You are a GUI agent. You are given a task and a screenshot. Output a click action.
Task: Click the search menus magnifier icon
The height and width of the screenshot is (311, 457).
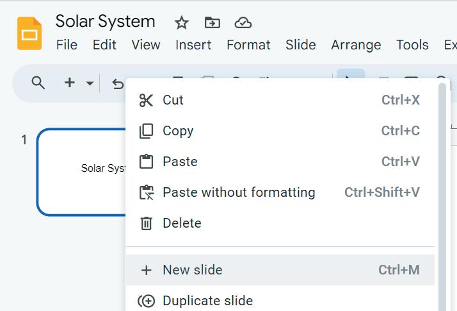38,83
